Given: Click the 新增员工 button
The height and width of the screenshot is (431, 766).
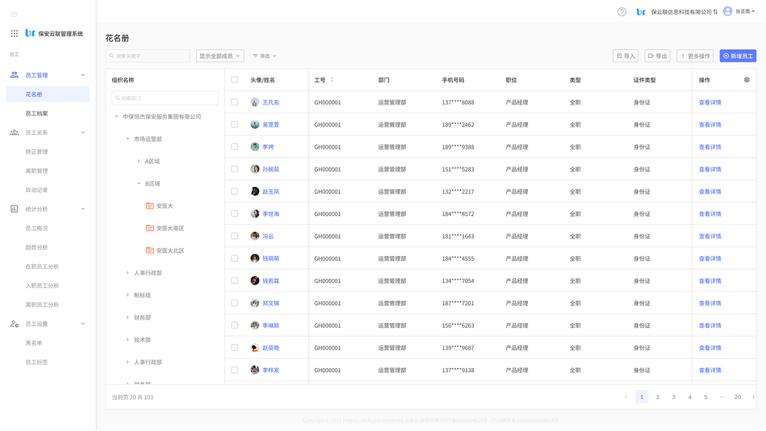Looking at the screenshot, I should (x=738, y=56).
